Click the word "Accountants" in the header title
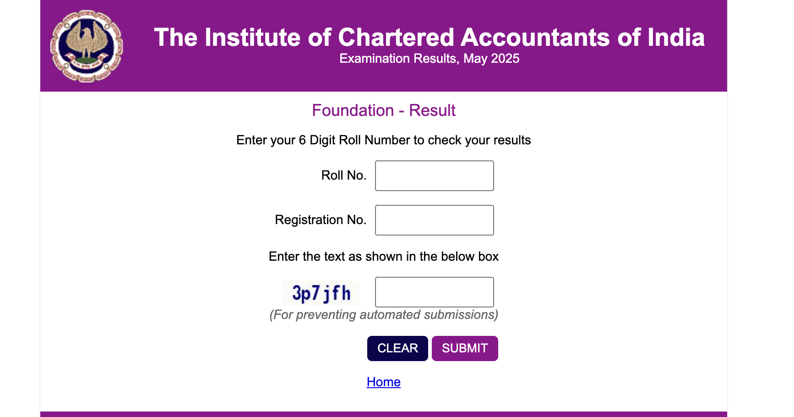Viewport: 794px width, 417px height. 535,38
